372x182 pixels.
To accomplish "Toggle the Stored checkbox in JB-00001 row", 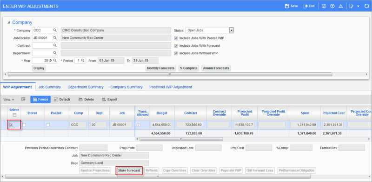I will [24, 125].
